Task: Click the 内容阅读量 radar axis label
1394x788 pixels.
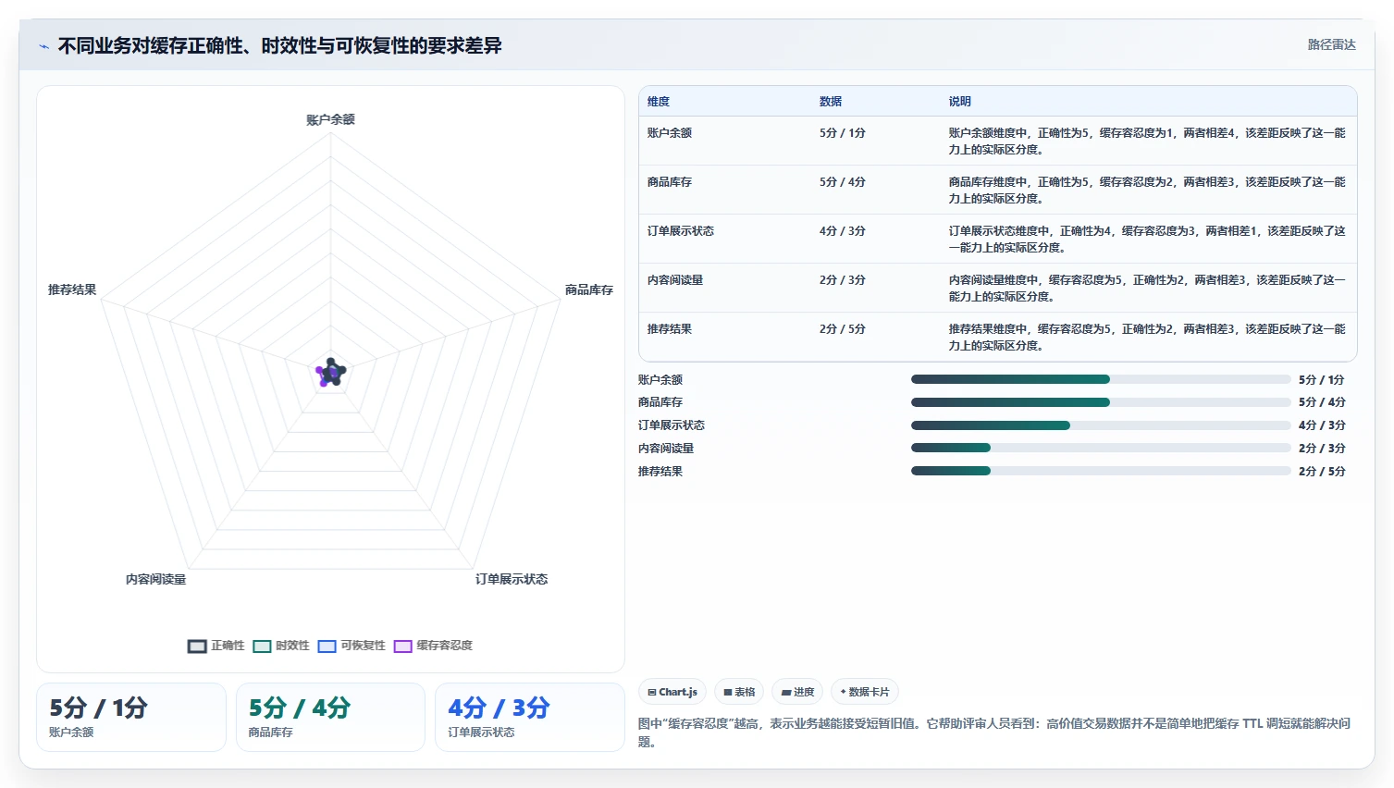Action: 156,579
